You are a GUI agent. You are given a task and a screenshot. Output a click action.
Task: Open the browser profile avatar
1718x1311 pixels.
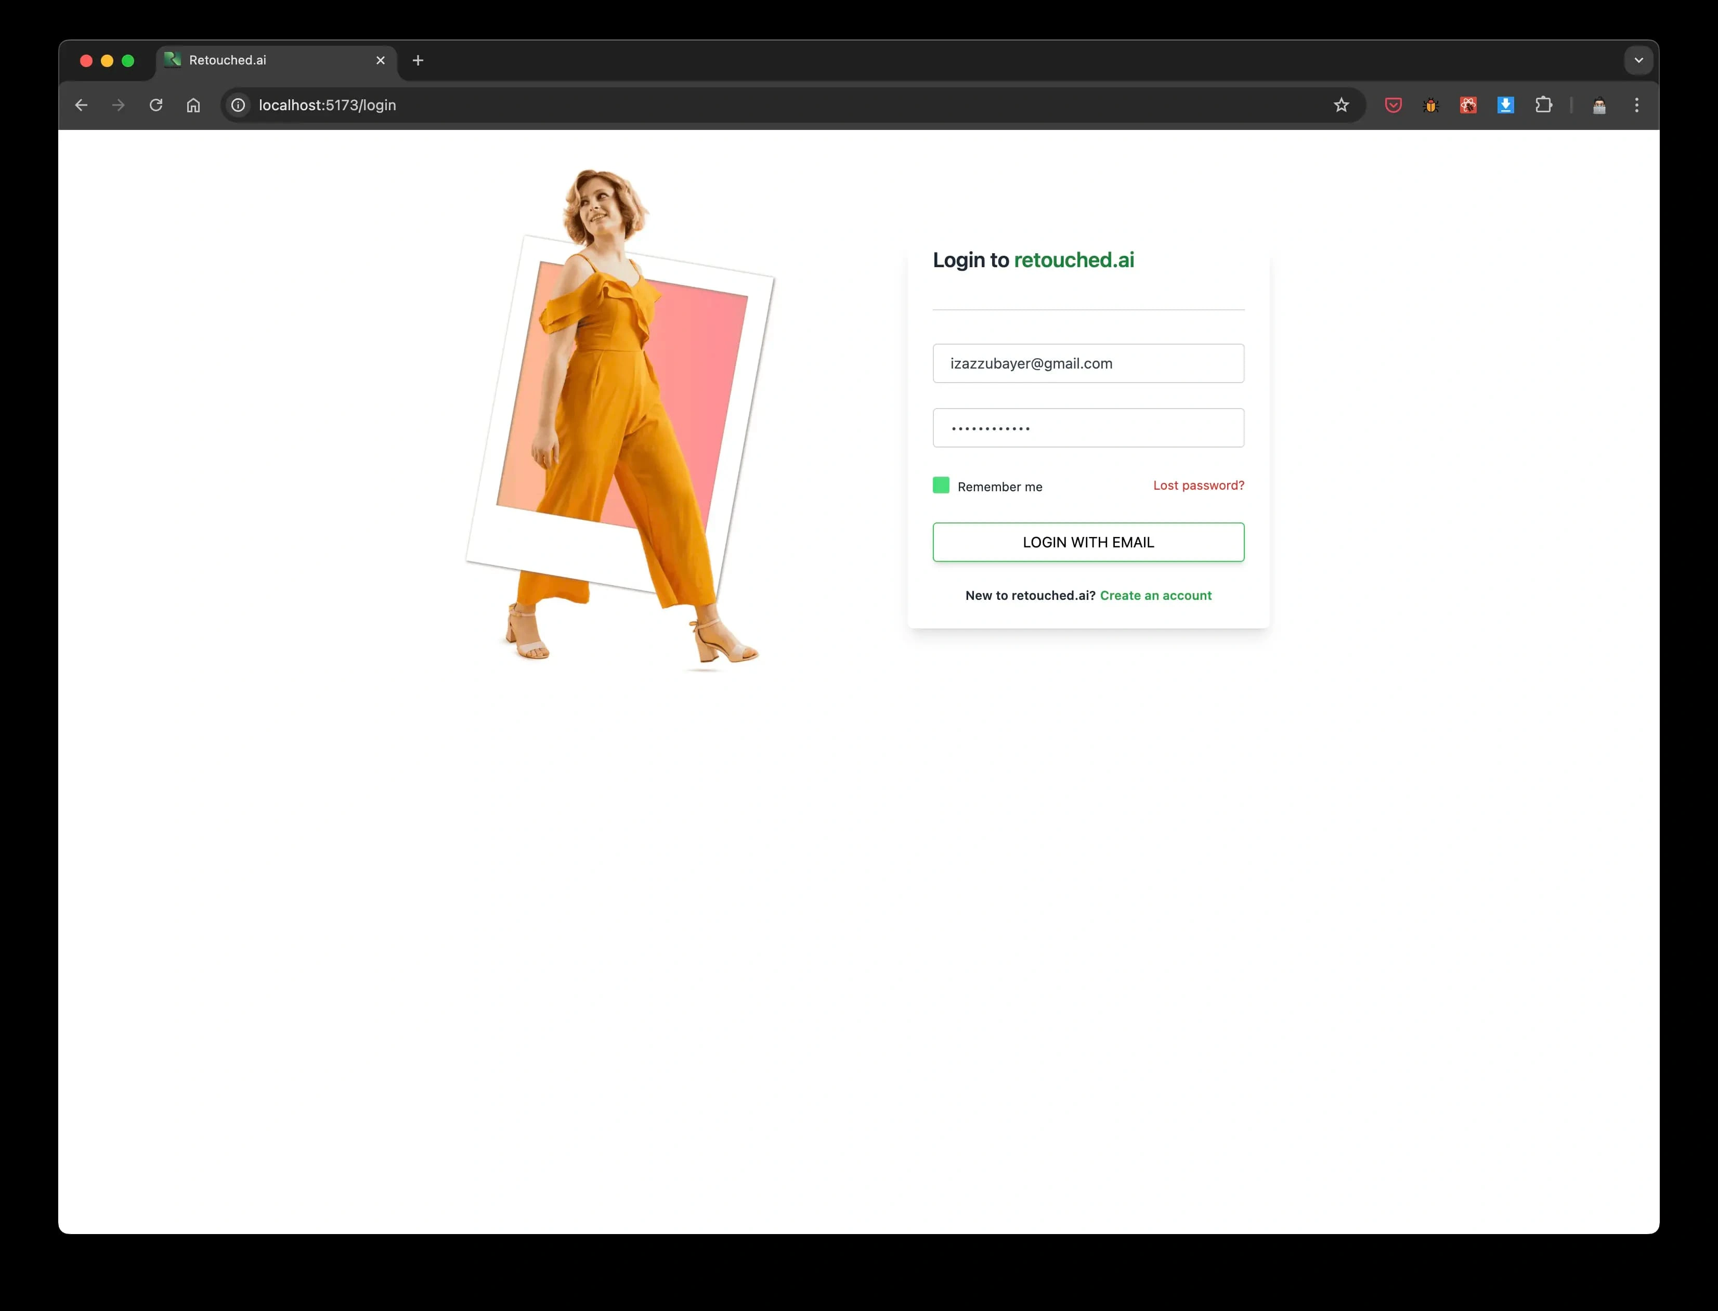[1599, 106]
